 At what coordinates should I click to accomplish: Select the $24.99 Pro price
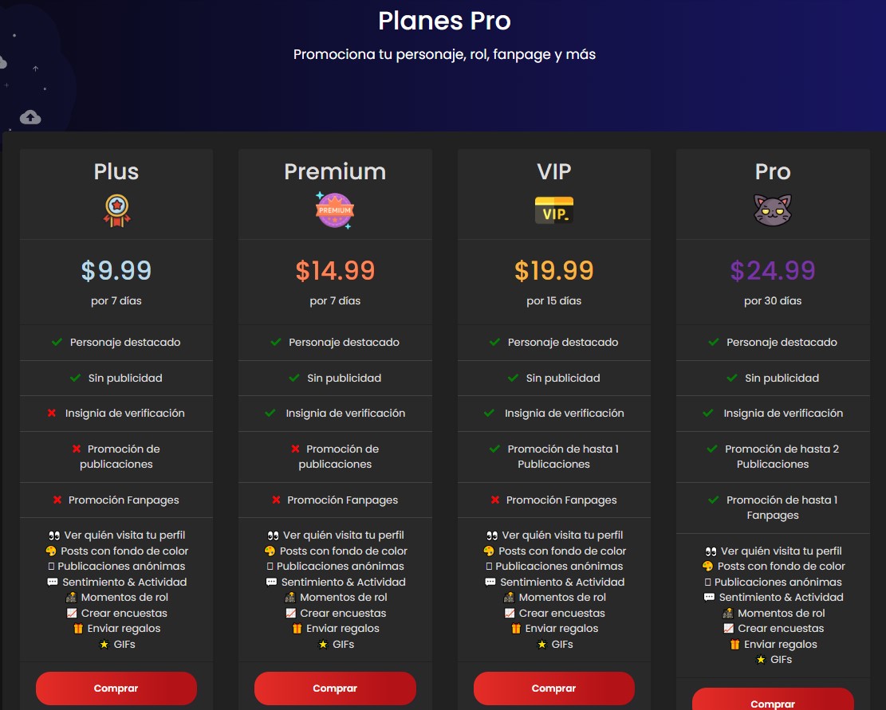pos(773,270)
